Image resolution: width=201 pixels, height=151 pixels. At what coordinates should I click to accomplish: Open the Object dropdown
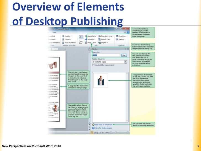[x=103, y=43]
